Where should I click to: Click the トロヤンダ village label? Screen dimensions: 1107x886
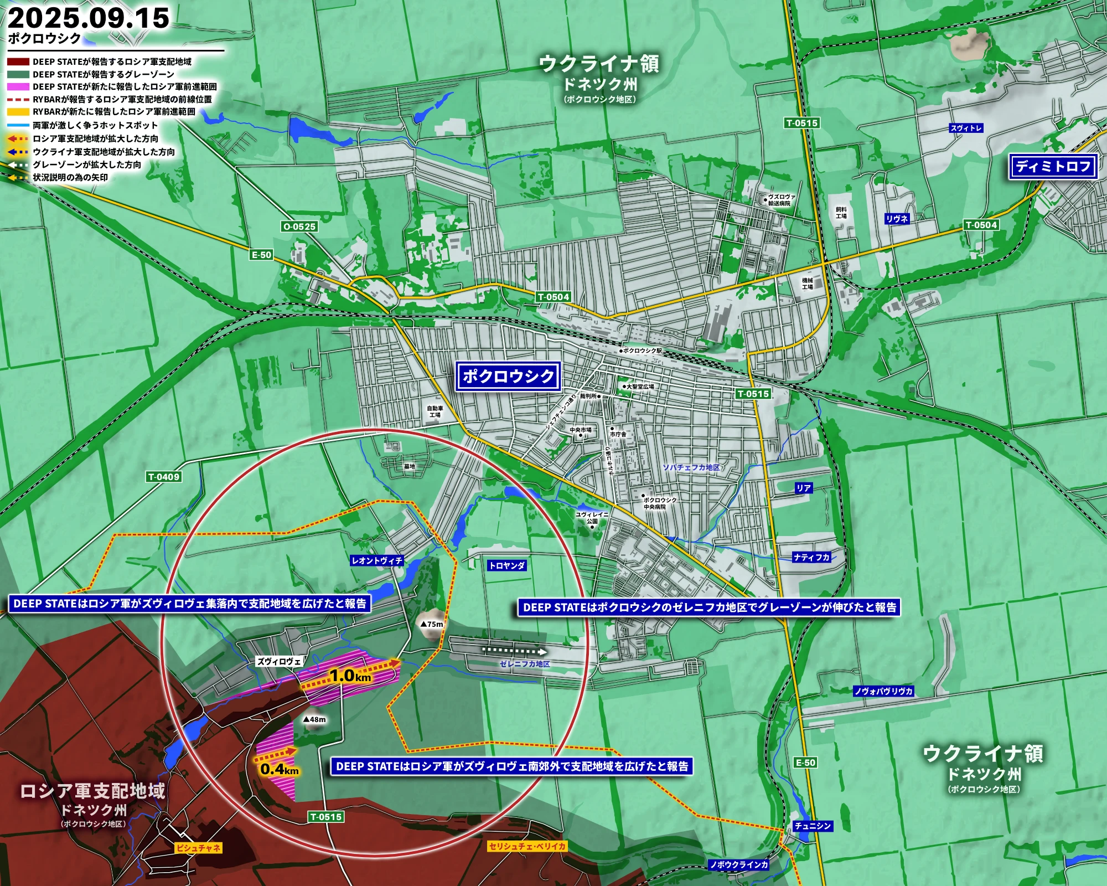(506, 565)
